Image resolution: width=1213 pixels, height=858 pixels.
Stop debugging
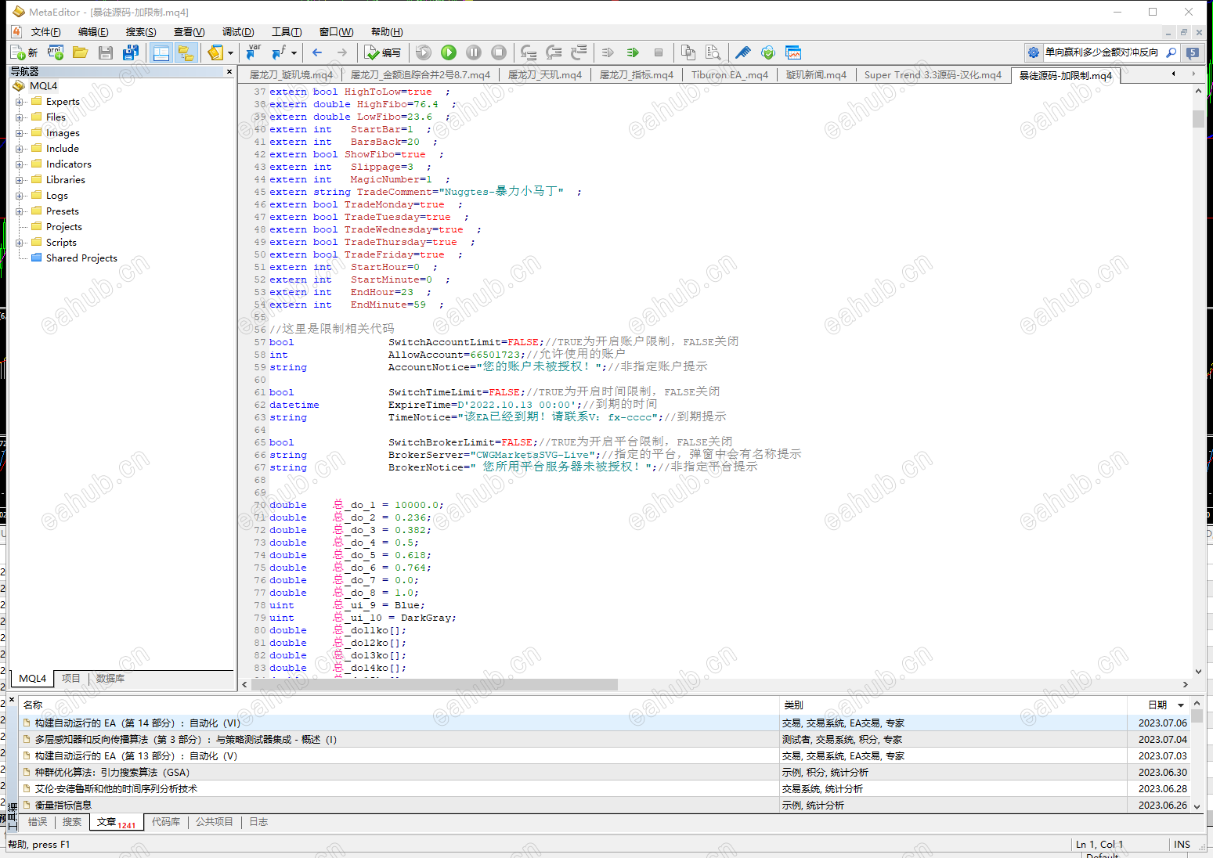pyautogui.click(x=499, y=52)
